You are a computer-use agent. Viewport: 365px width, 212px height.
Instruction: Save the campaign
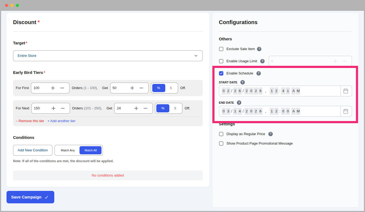[30, 197]
